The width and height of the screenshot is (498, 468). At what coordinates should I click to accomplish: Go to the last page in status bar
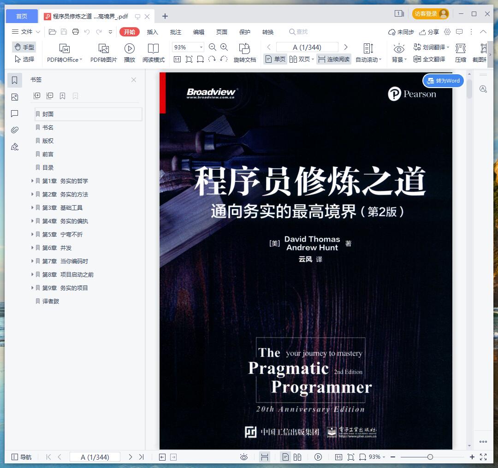pyautogui.click(x=142, y=457)
